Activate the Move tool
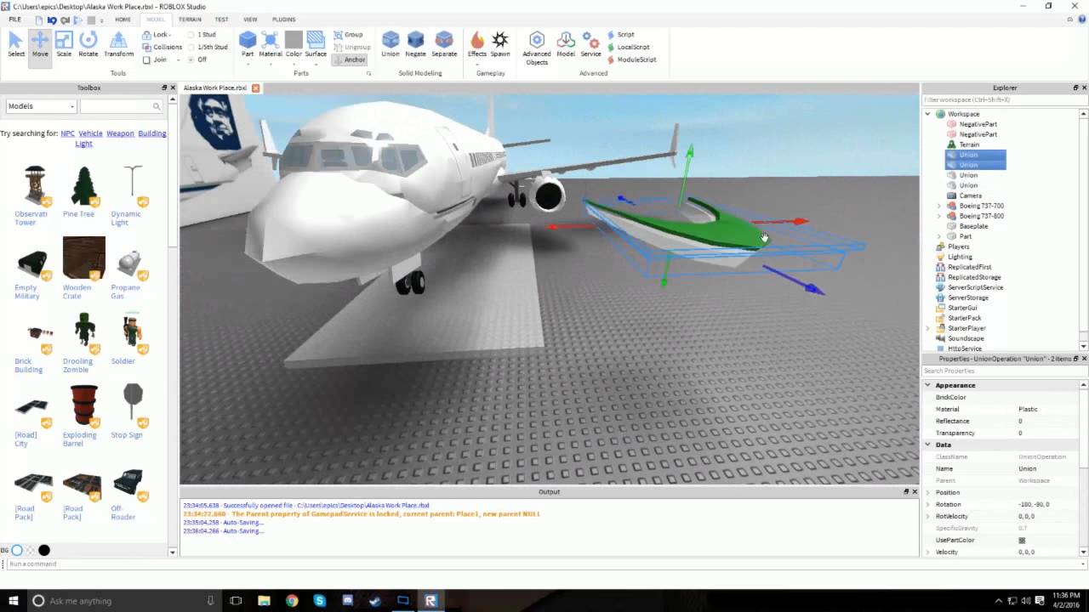Image resolution: width=1089 pixels, height=612 pixels. (x=40, y=44)
